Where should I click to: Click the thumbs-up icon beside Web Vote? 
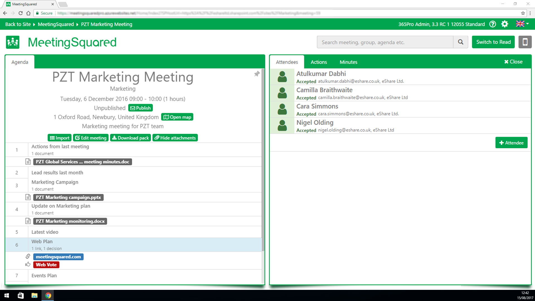[x=28, y=264]
